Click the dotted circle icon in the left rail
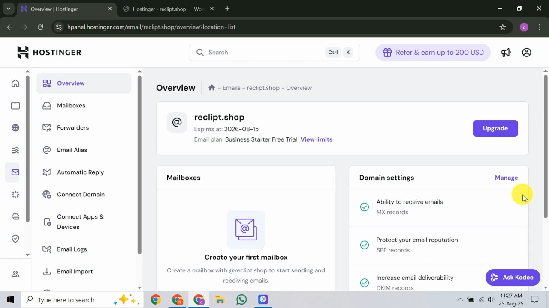 15,195
